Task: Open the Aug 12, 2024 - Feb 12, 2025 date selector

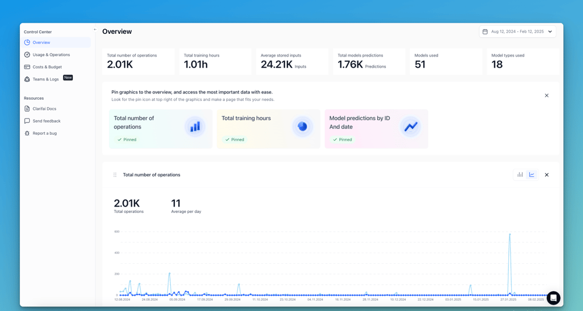Action: pos(517,32)
